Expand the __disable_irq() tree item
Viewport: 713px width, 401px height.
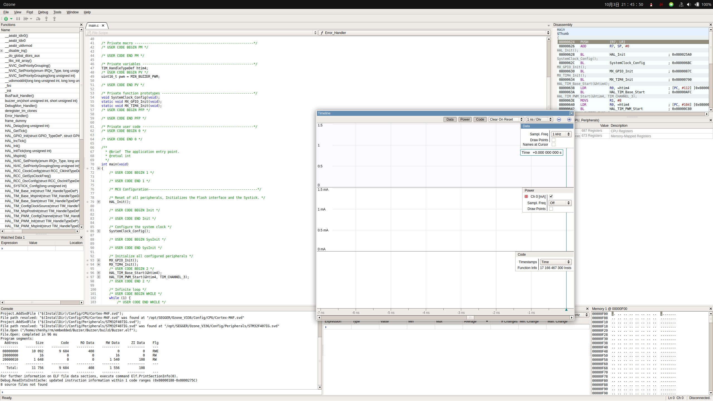[x=2, y=51]
